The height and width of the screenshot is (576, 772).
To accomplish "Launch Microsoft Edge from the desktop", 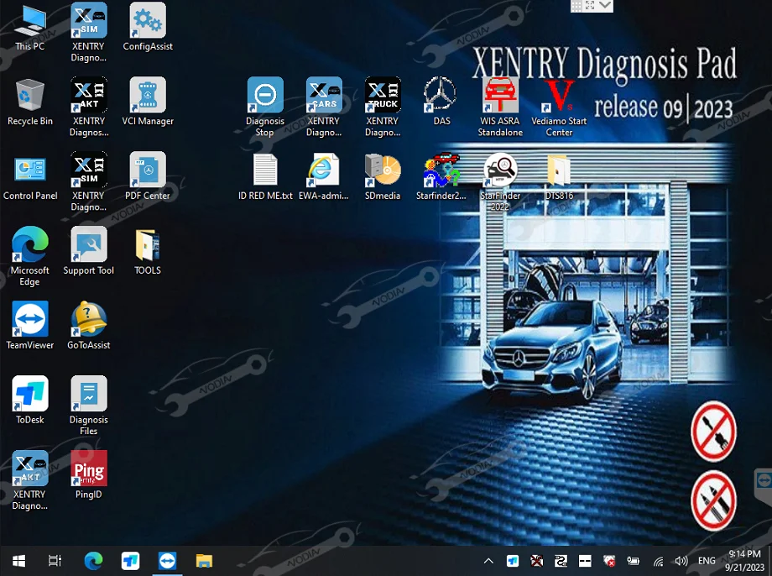I will click(x=29, y=256).
